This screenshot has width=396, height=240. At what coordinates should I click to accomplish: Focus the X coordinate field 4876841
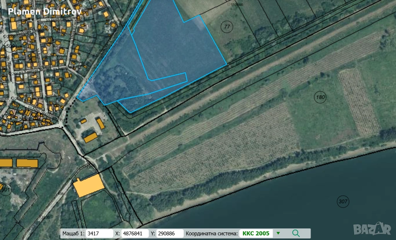point(135,233)
